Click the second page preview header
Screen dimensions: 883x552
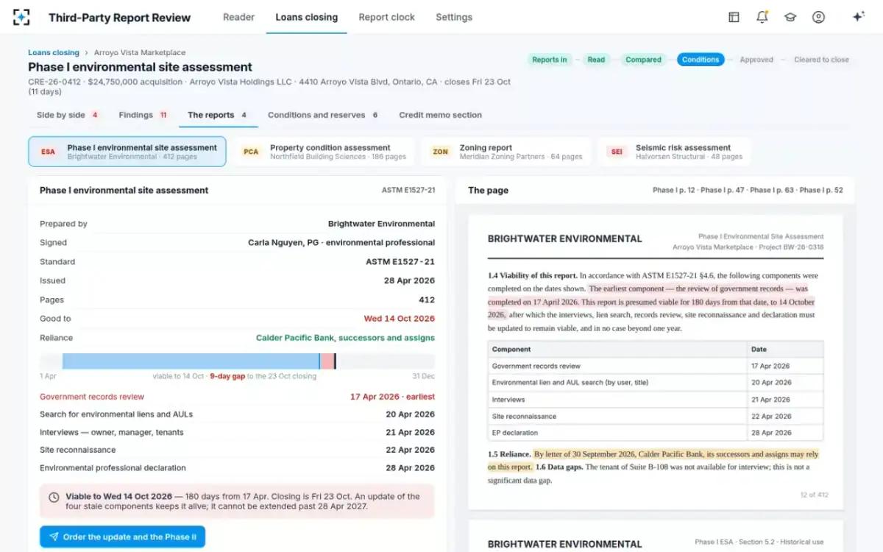click(656, 543)
